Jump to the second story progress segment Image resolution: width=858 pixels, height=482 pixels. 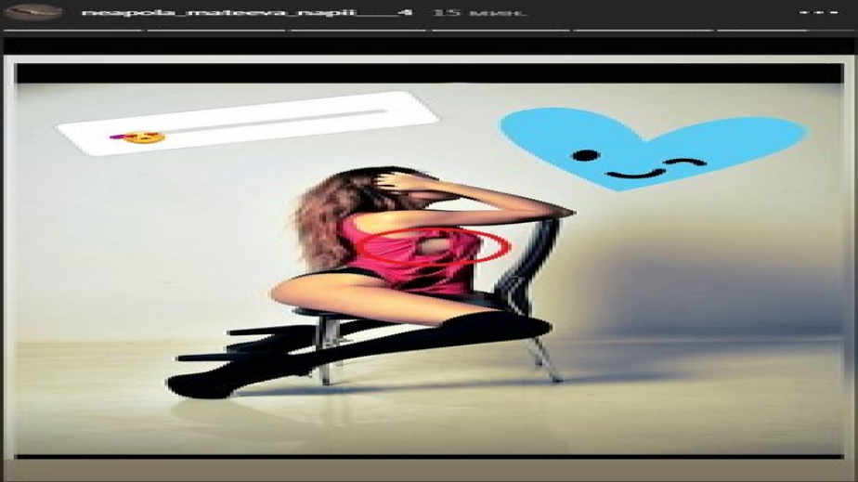coord(215,30)
